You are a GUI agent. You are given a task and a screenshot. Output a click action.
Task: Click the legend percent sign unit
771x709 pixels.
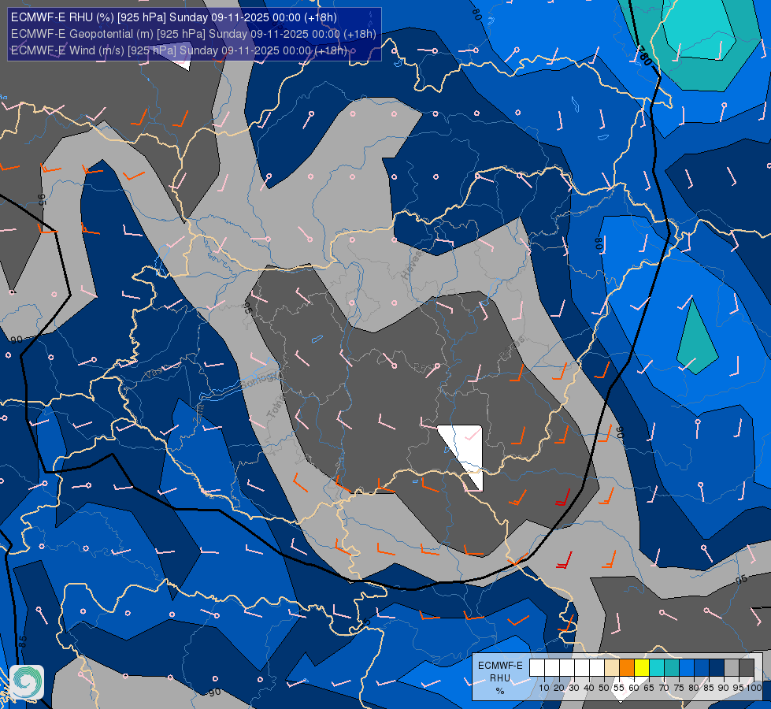500,691
